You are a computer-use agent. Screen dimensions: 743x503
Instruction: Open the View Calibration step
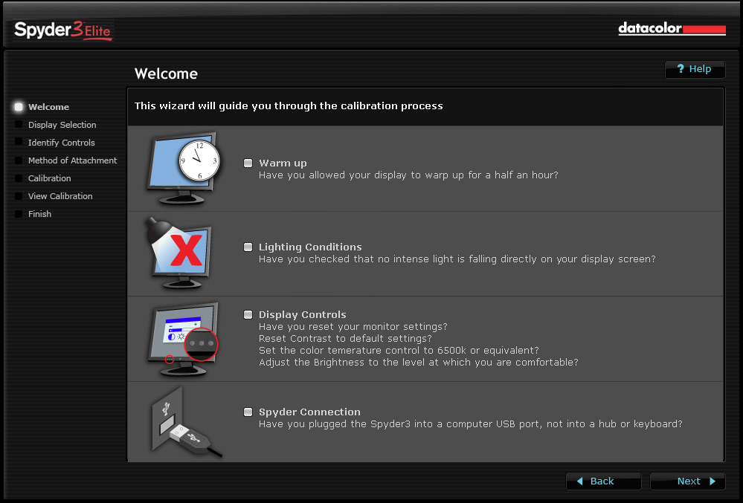click(x=60, y=196)
